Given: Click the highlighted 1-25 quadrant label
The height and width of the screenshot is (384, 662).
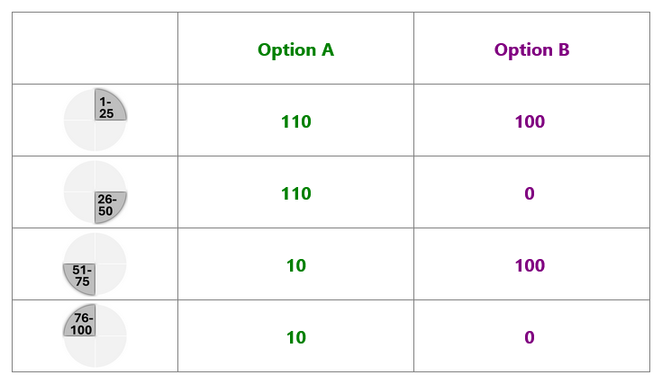Looking at the screenshot, I should point(106,108).
